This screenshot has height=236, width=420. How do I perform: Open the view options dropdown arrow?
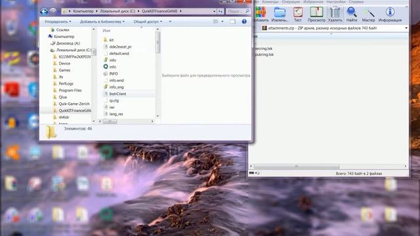pos(222,22)
